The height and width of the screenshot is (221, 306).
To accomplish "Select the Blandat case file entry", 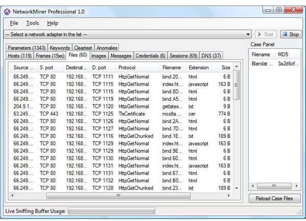I will click(262, 64).
